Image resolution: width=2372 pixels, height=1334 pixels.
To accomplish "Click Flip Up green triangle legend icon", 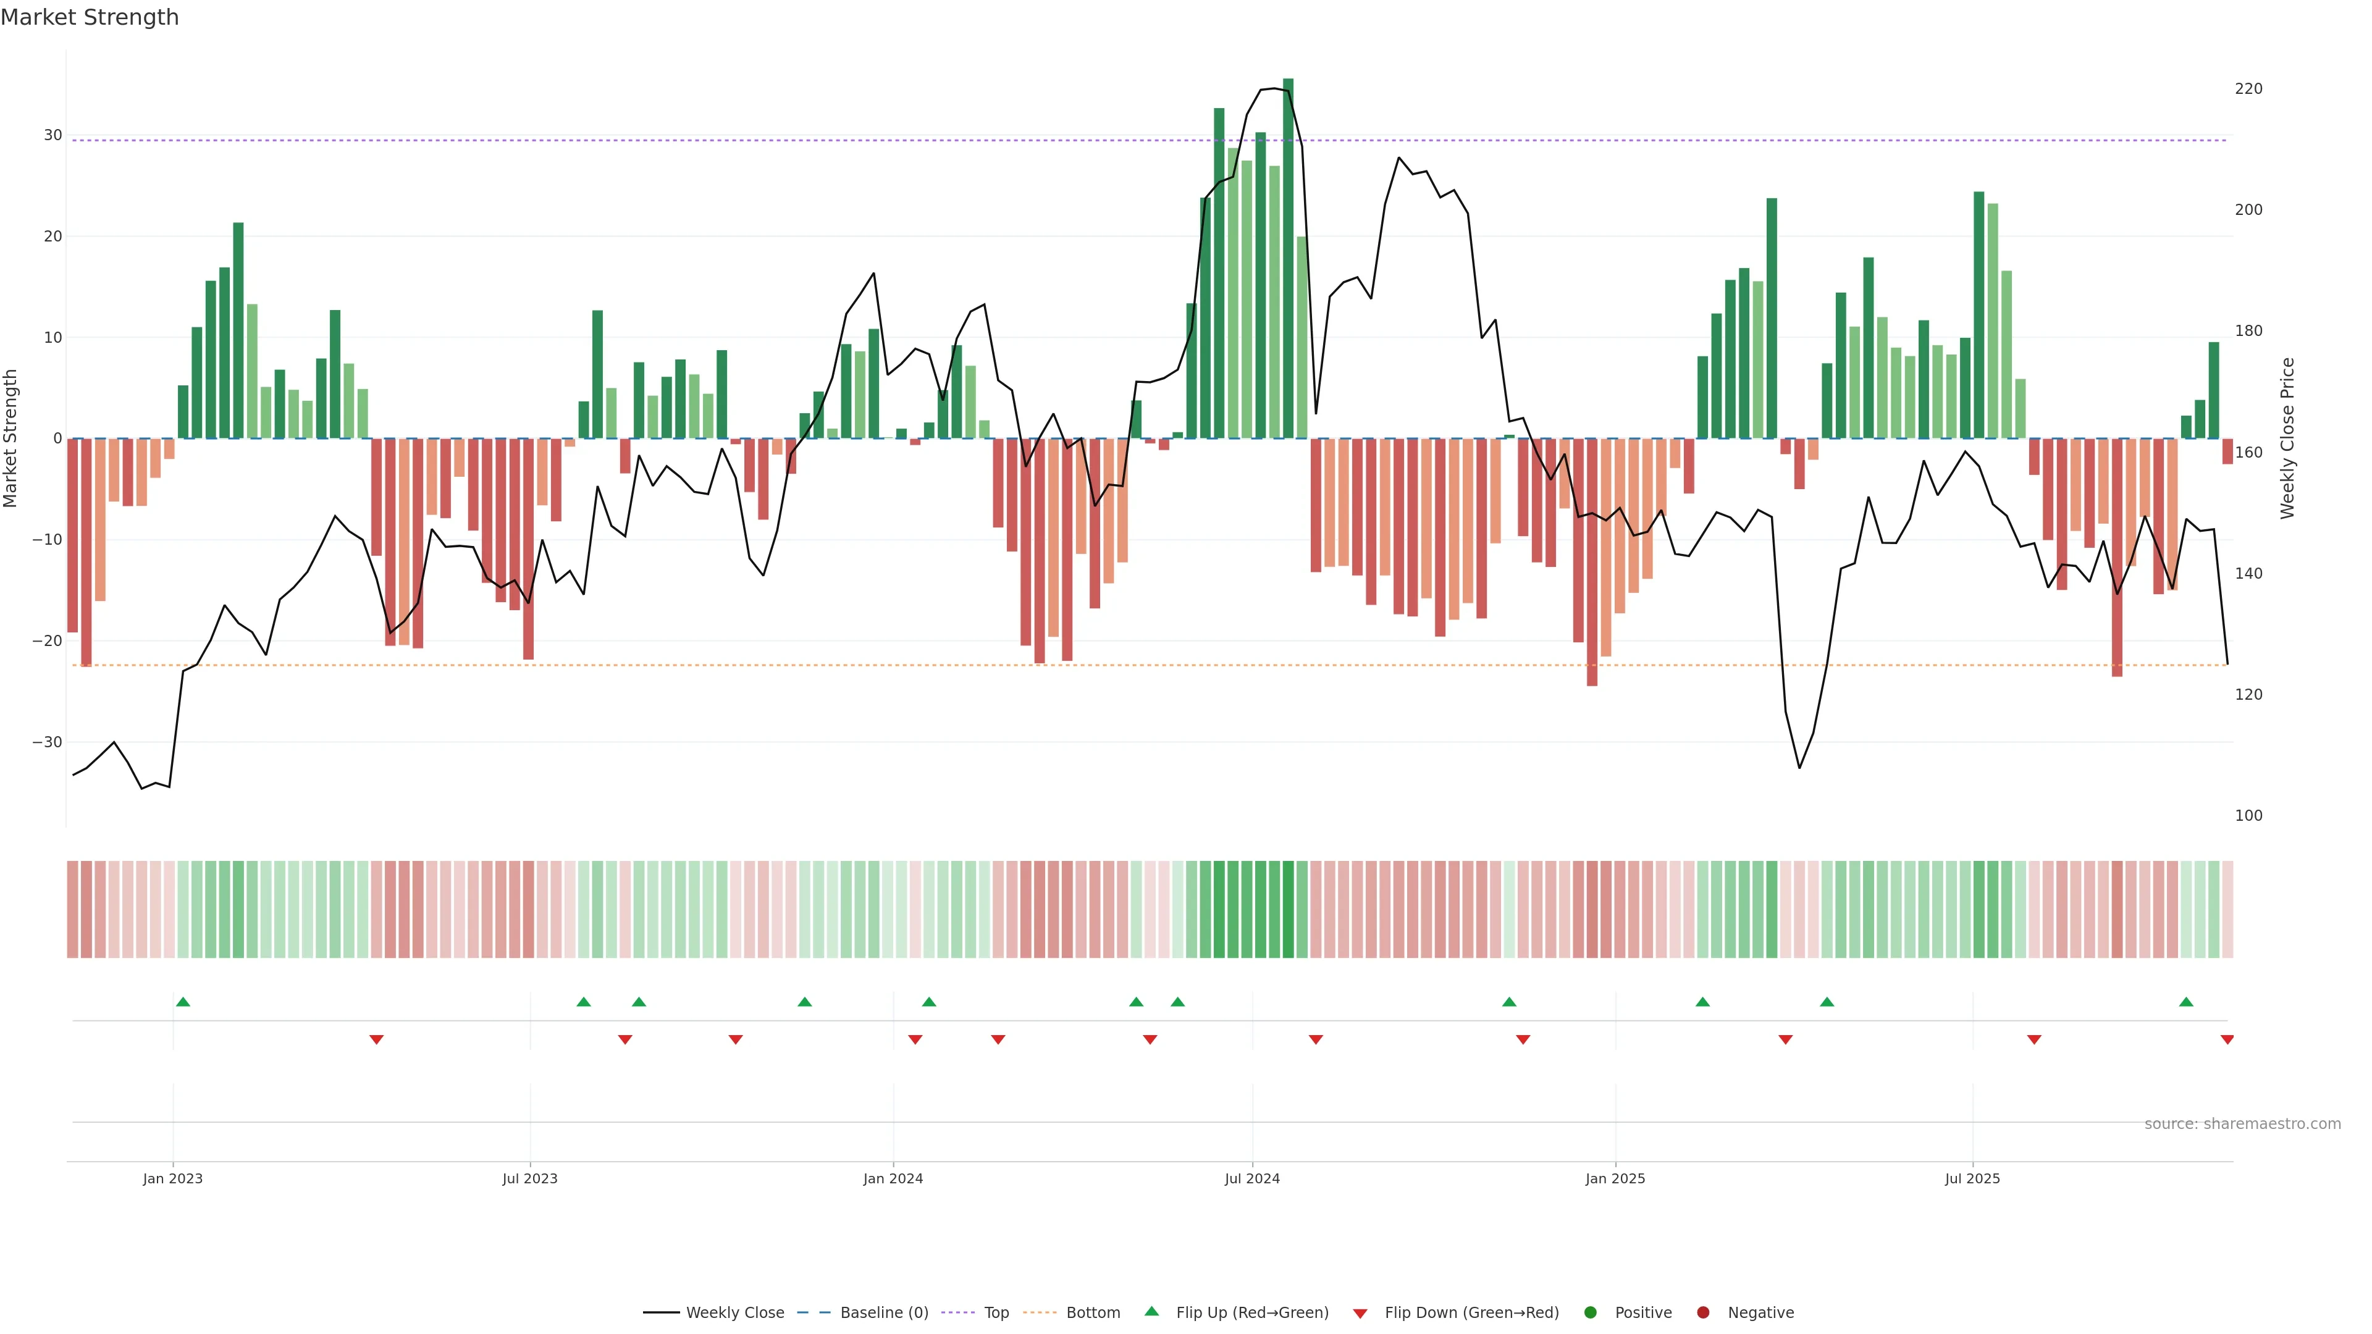I will (1151, 1312).
